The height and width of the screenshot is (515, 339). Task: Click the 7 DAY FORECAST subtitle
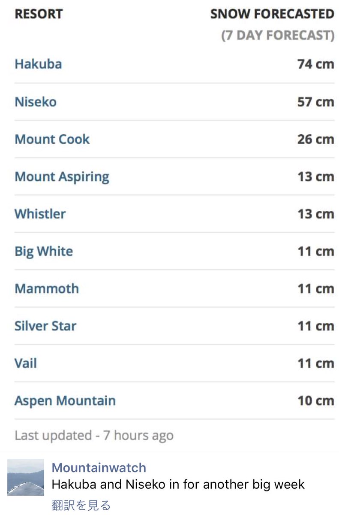[278, 35]
